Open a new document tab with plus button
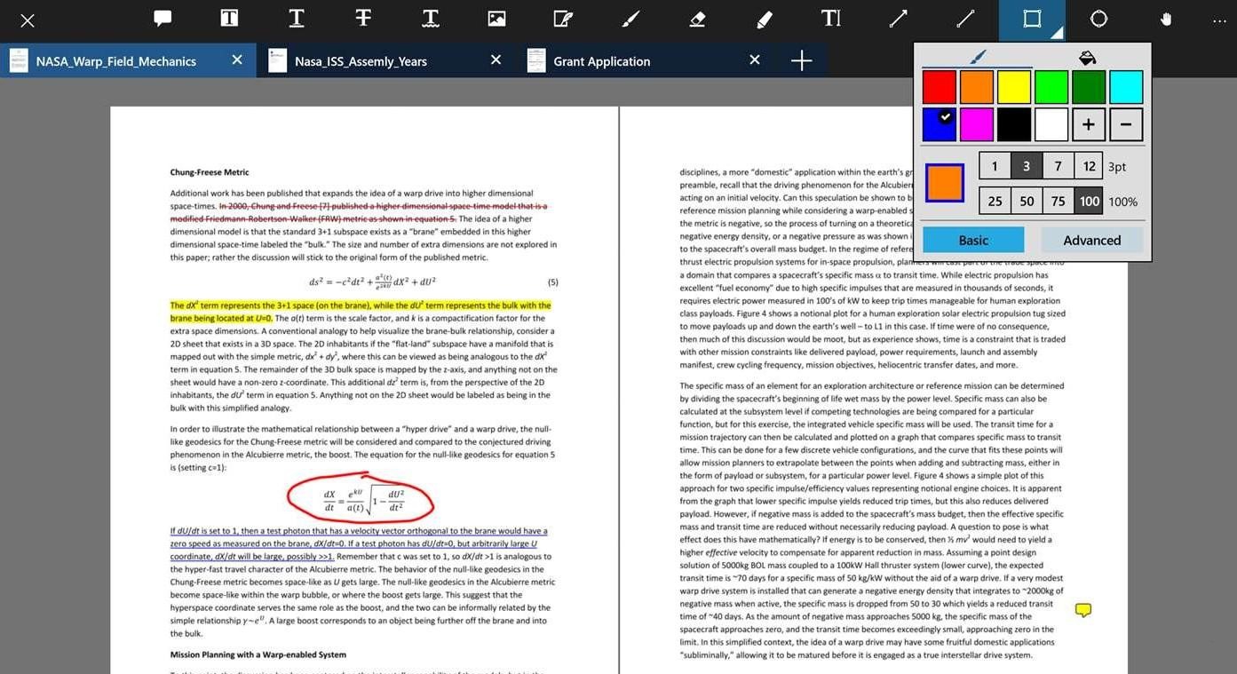 tap(800, 60)
